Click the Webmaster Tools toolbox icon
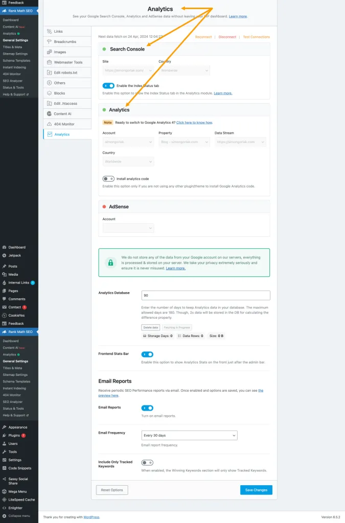Viewport: 345px width, 523px height. coord(50,62)
